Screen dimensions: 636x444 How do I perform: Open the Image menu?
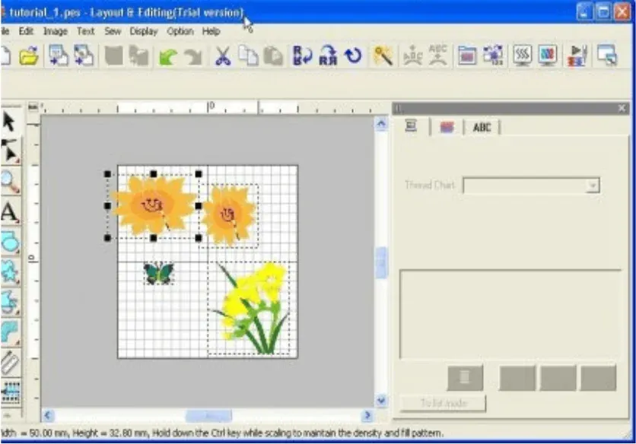click(56, 31)
